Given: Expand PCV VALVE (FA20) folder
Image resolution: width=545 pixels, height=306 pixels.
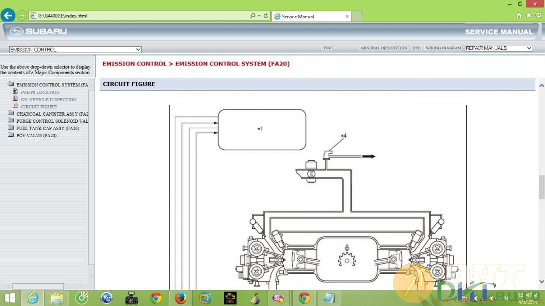Looking at the screenshot, I should pos(11,135).
